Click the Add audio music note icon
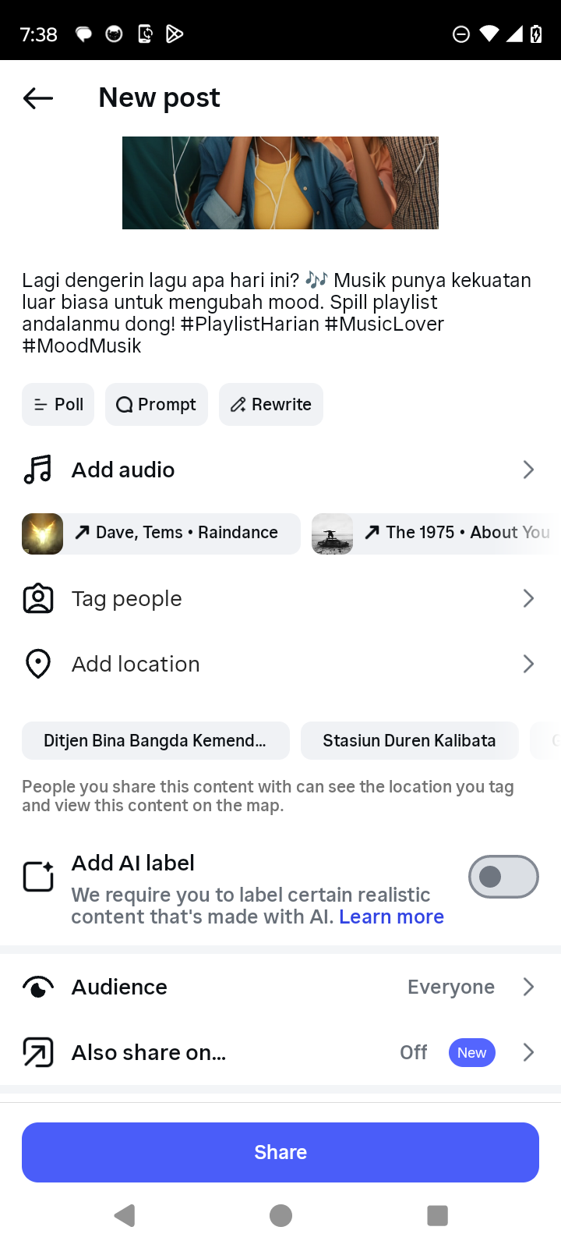The width and height of the screenshot is (561, 1248). (37, 470)
